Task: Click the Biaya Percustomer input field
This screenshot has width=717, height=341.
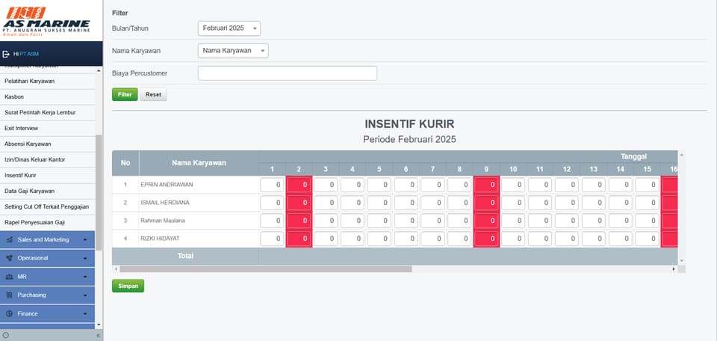Action: tap(288, 73)
